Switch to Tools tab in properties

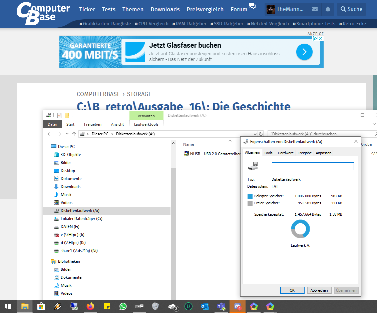click(268, 153)
